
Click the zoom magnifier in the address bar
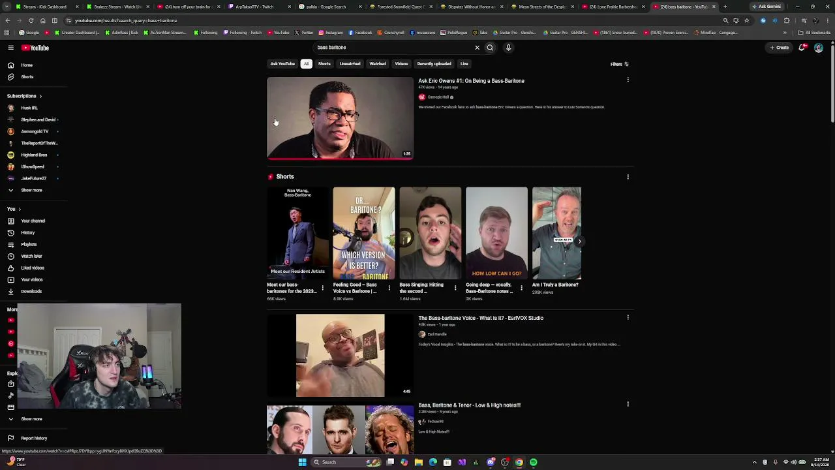(x=725, y=20)
